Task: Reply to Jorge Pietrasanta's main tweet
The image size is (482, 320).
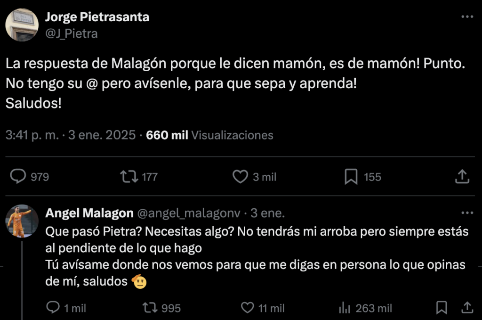Action: (18, 177)
